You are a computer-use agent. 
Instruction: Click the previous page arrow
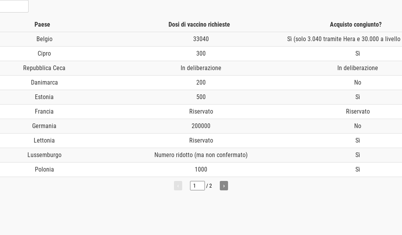pos(178,186)
